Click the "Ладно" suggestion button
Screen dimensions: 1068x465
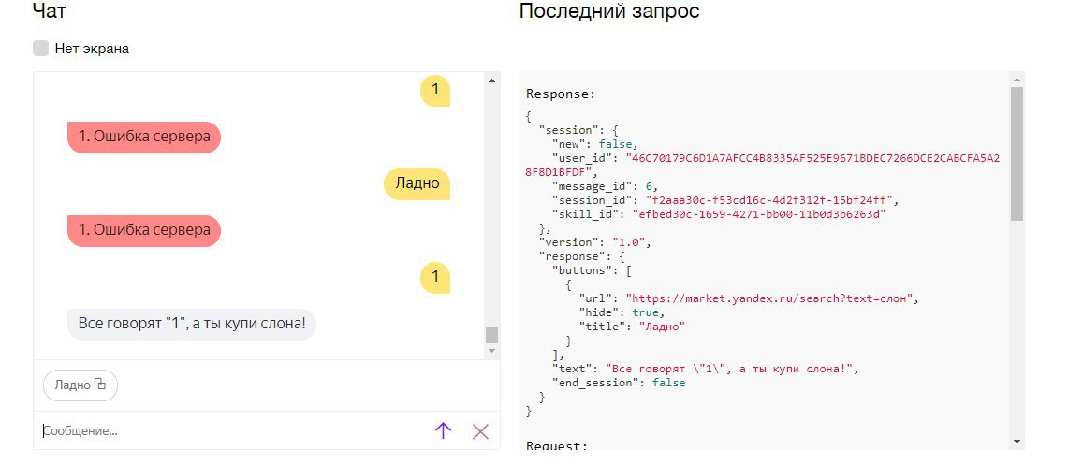80,385
